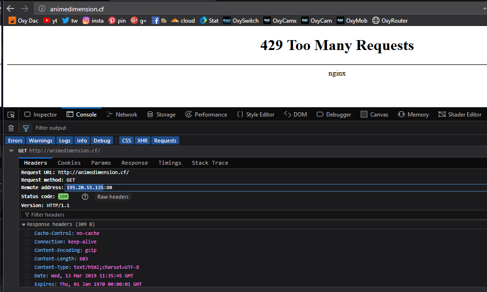Collapse the GET animedimension.cf request entry

coord(11,150)
